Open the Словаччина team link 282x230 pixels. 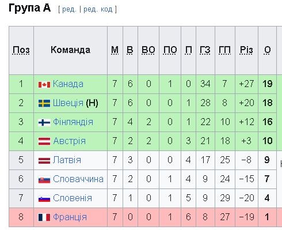(78, 179)
